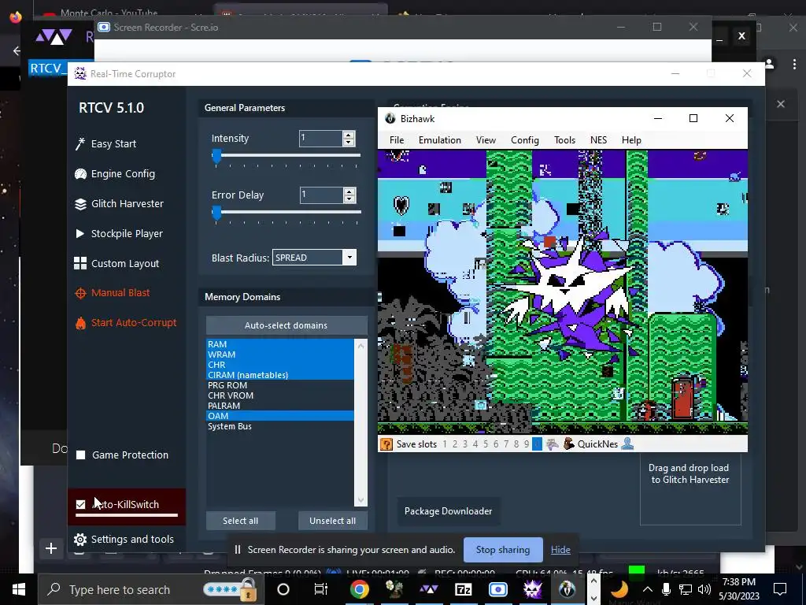
Task: Disable the Auto-KillSwitch checkbox
Action: coord(81,504)
